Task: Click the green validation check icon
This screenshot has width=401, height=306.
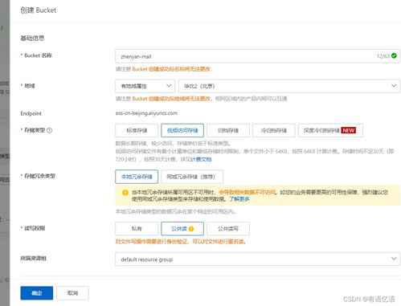Action: 394,55
